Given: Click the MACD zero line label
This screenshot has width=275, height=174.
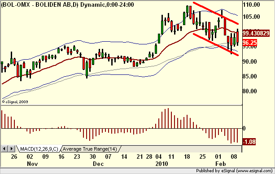Looking at the screenshot, I should [x=244, y=129].
